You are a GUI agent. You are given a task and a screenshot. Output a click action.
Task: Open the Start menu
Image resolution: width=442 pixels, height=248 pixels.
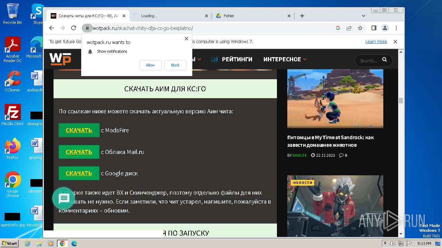[x=9, y=244]
